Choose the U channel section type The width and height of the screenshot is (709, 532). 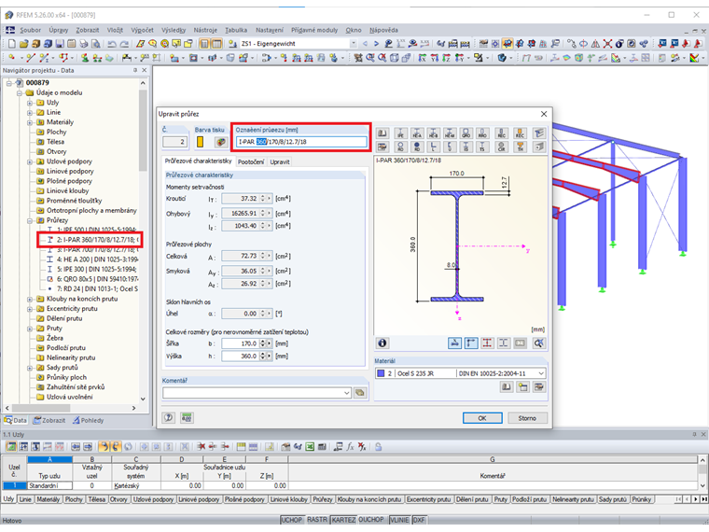coord(450,147)
